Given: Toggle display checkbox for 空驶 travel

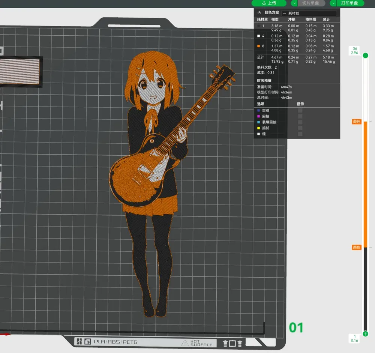Looking at the screenshot, I should pyautogui.click(x=300, y=110).
